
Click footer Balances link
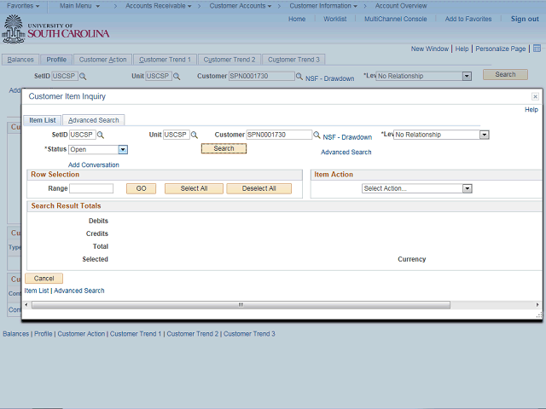point(15,333)
